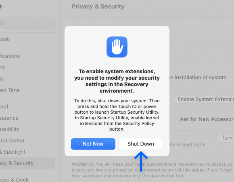Screen dimensions: 234x182
Task: Open General settings in sidebar
Action: point(4,107)
